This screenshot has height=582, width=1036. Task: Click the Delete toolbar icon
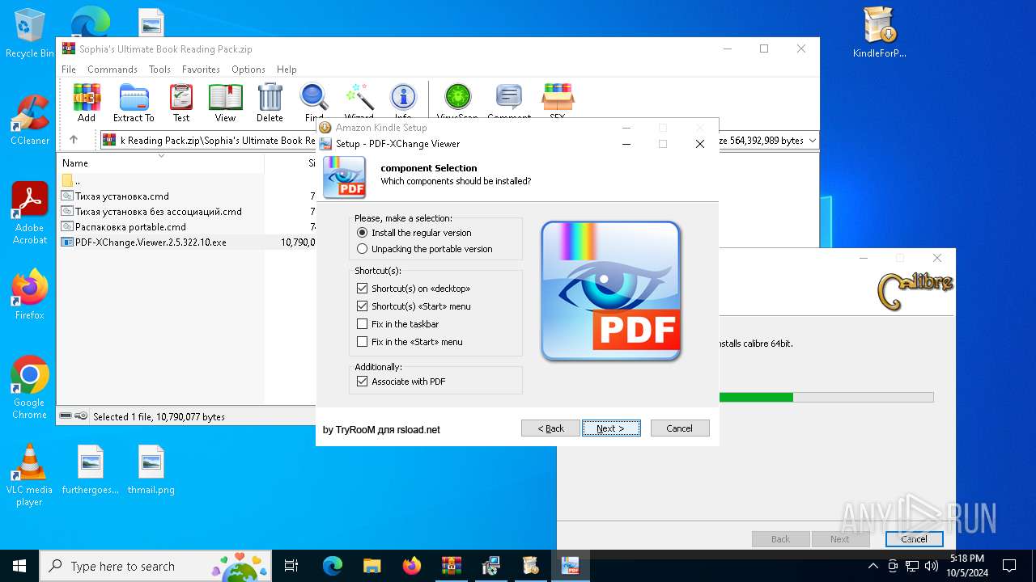[270, 103]
